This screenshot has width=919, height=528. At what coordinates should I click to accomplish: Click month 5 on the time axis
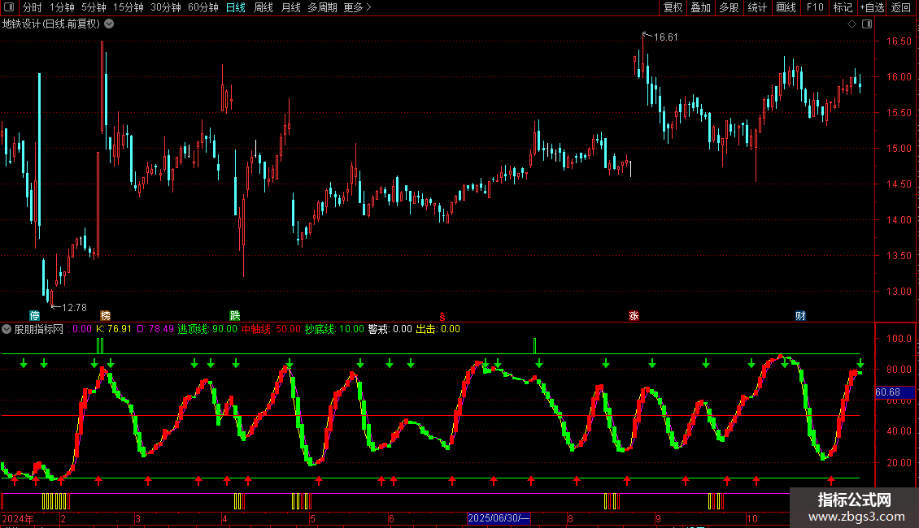coord(312,518)
